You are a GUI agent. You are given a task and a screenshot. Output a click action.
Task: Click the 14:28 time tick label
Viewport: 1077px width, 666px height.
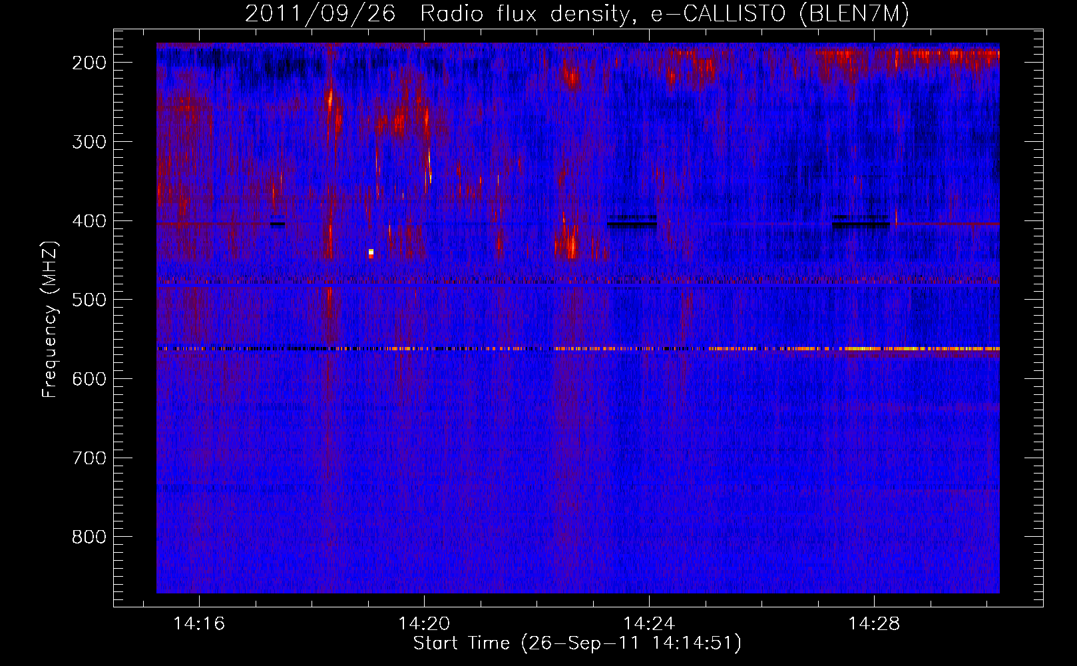[874, 623]
